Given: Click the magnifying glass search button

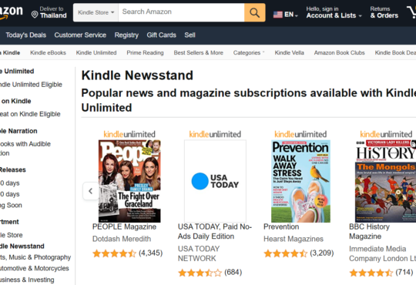Looking at the screenshot, I should click(254, 12).
